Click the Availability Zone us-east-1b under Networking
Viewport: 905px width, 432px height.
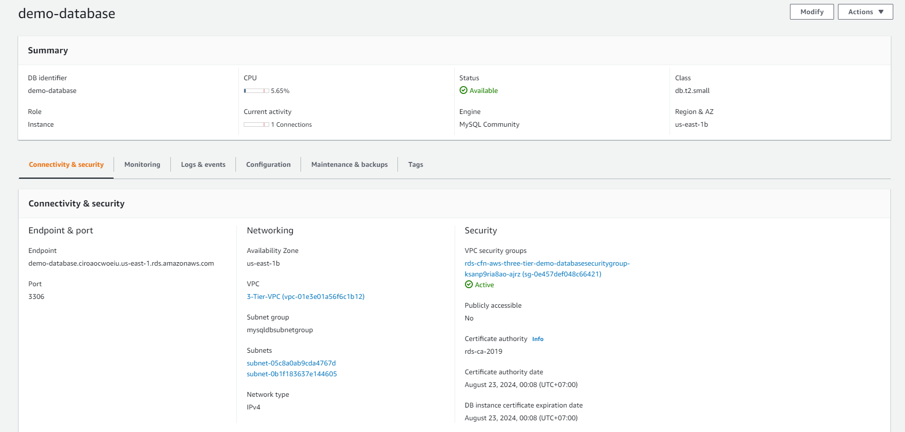(263, 263)
